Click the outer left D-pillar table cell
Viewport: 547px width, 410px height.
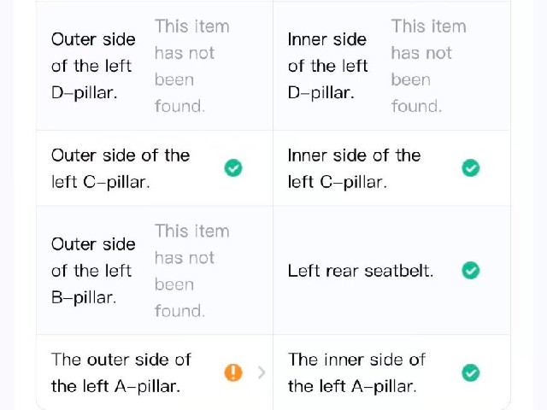click(x=155, y=66)
